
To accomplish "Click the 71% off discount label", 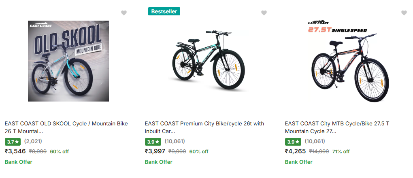I will click(x=341, y=151).
